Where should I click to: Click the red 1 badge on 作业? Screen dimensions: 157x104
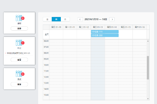click(x=23, y=43)
